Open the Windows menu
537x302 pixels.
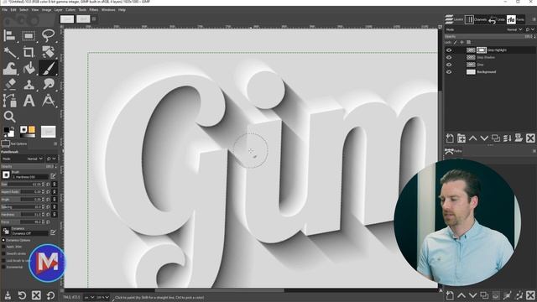pos(108,10)
